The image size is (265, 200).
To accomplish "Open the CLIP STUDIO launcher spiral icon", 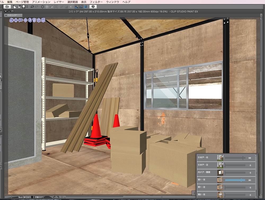I will 7,7.
